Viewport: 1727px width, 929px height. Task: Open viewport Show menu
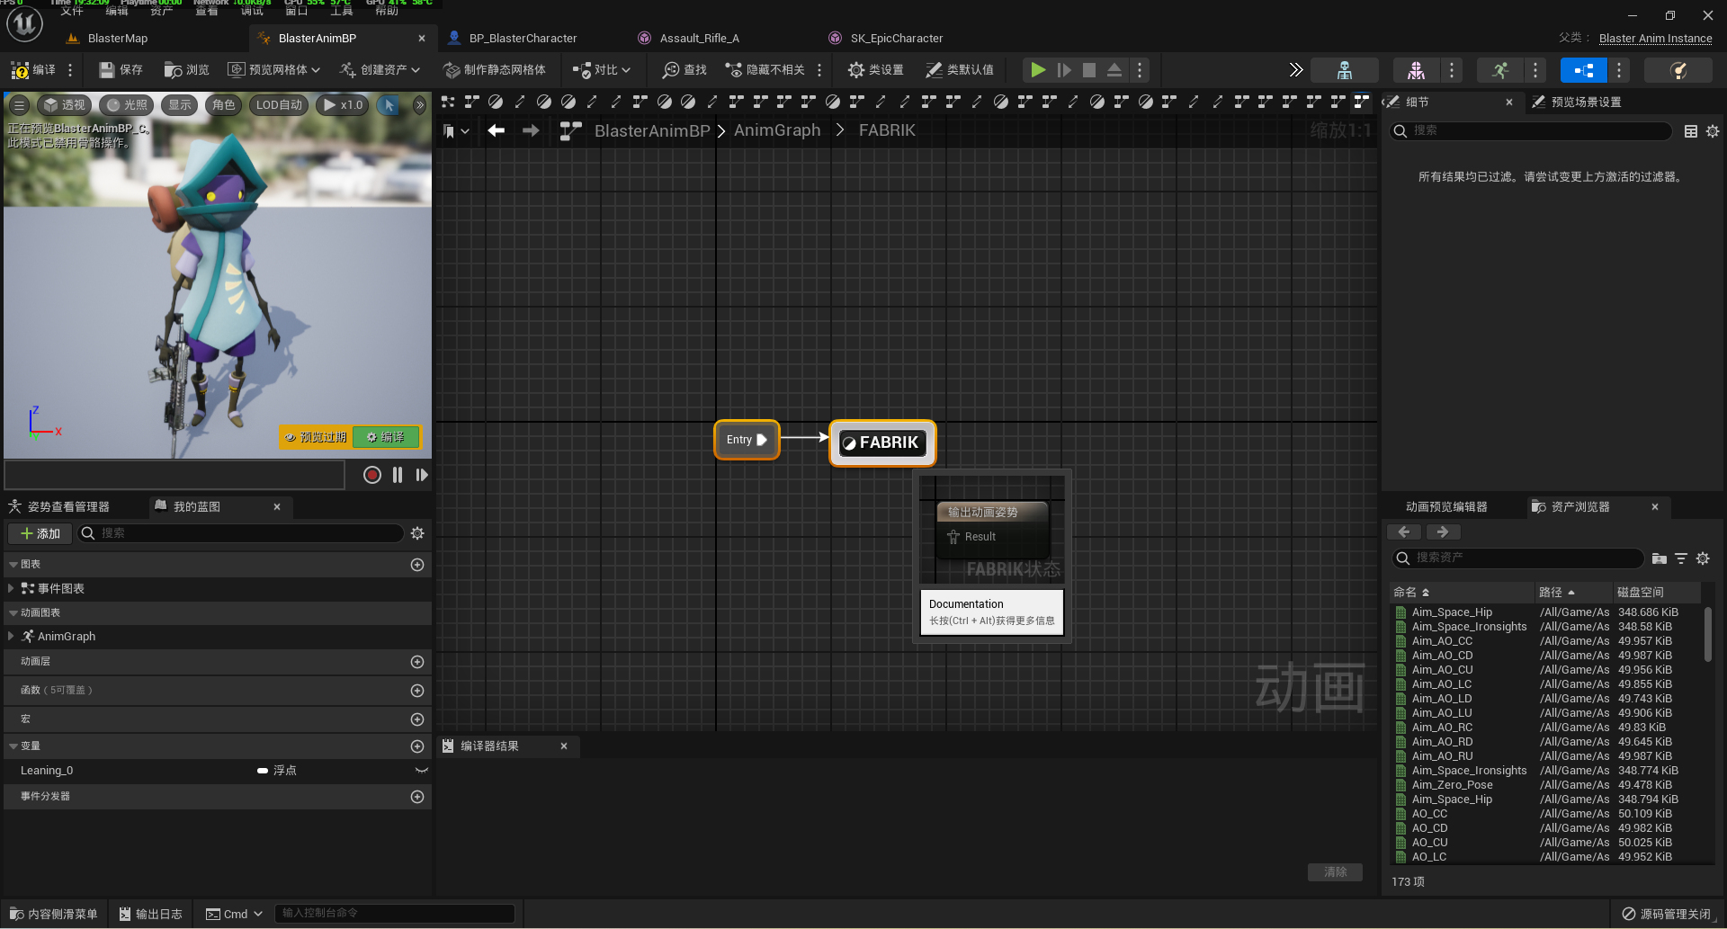point(180,105)
